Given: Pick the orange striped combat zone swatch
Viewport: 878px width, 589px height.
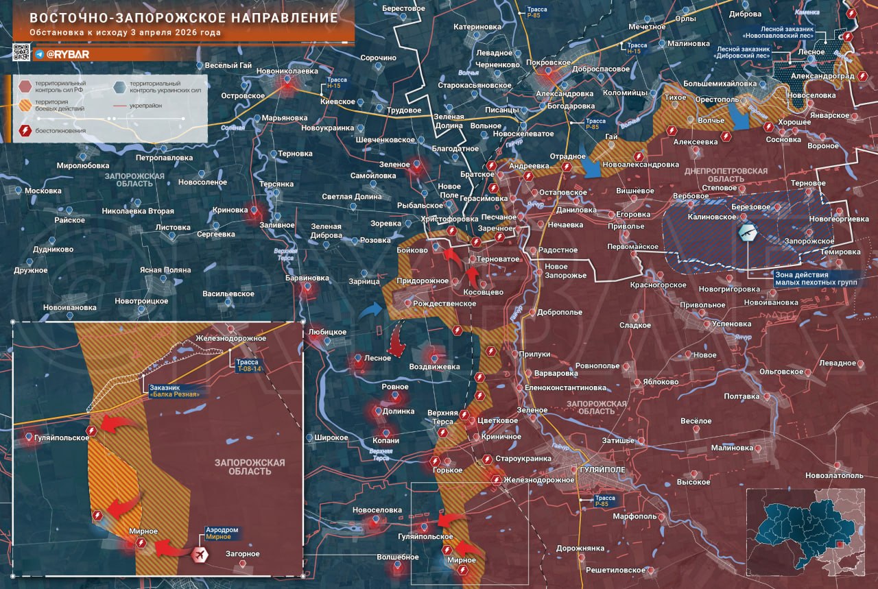Looking at the screenshot, I should tap(25, 105).
